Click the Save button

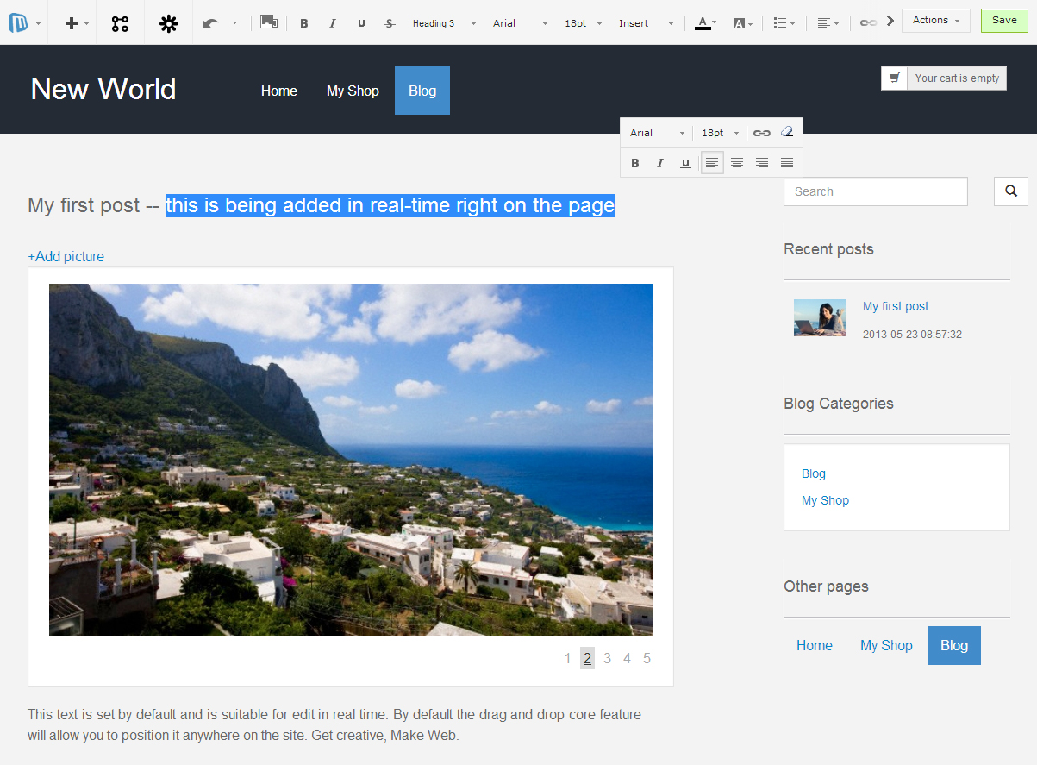[x=1003, y=20]
